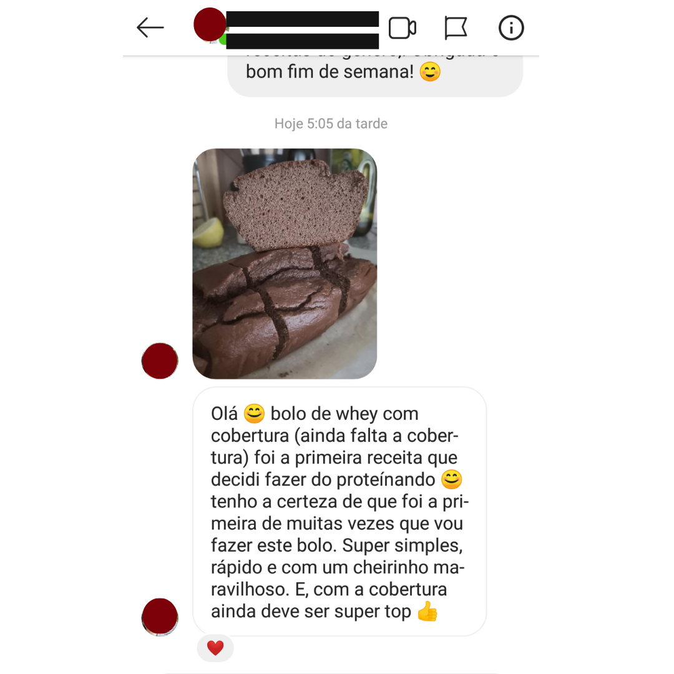Tap the sender avatar beside the whey cake message
This screenshot has height=674, width=674.
pyautogui.click(x=160, y=616)
